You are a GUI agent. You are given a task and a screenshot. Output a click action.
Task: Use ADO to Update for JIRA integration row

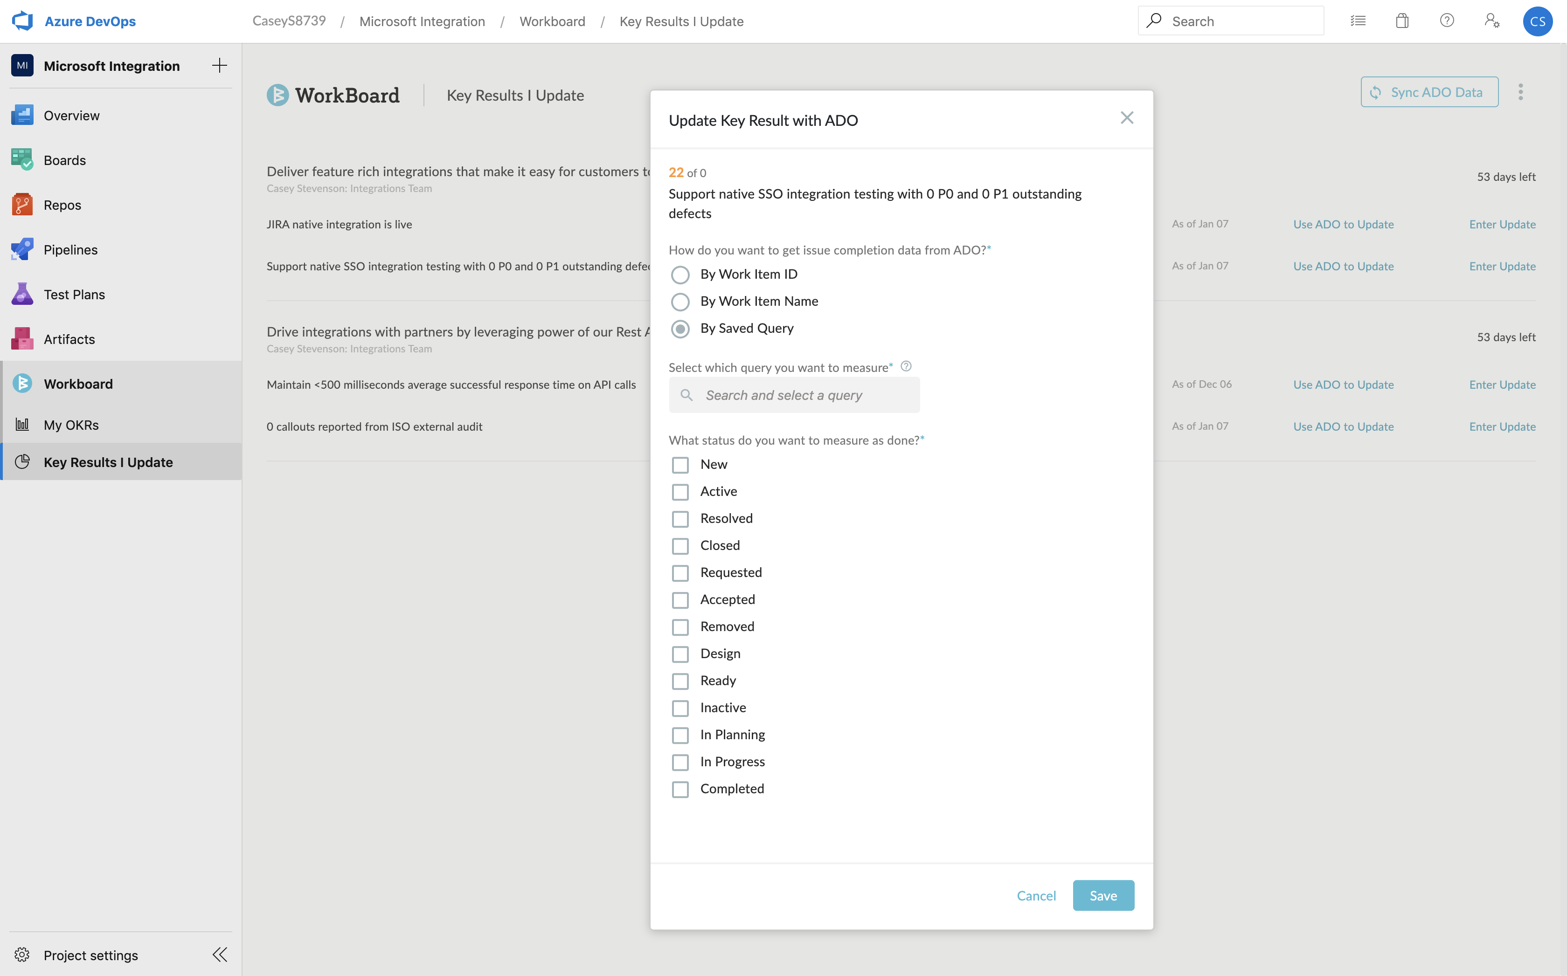click(x=1343, y=224)
